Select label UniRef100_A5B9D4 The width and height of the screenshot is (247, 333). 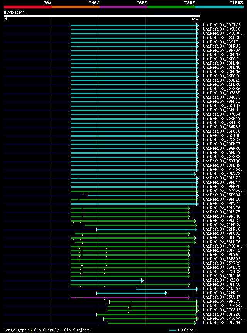point(222,195)
